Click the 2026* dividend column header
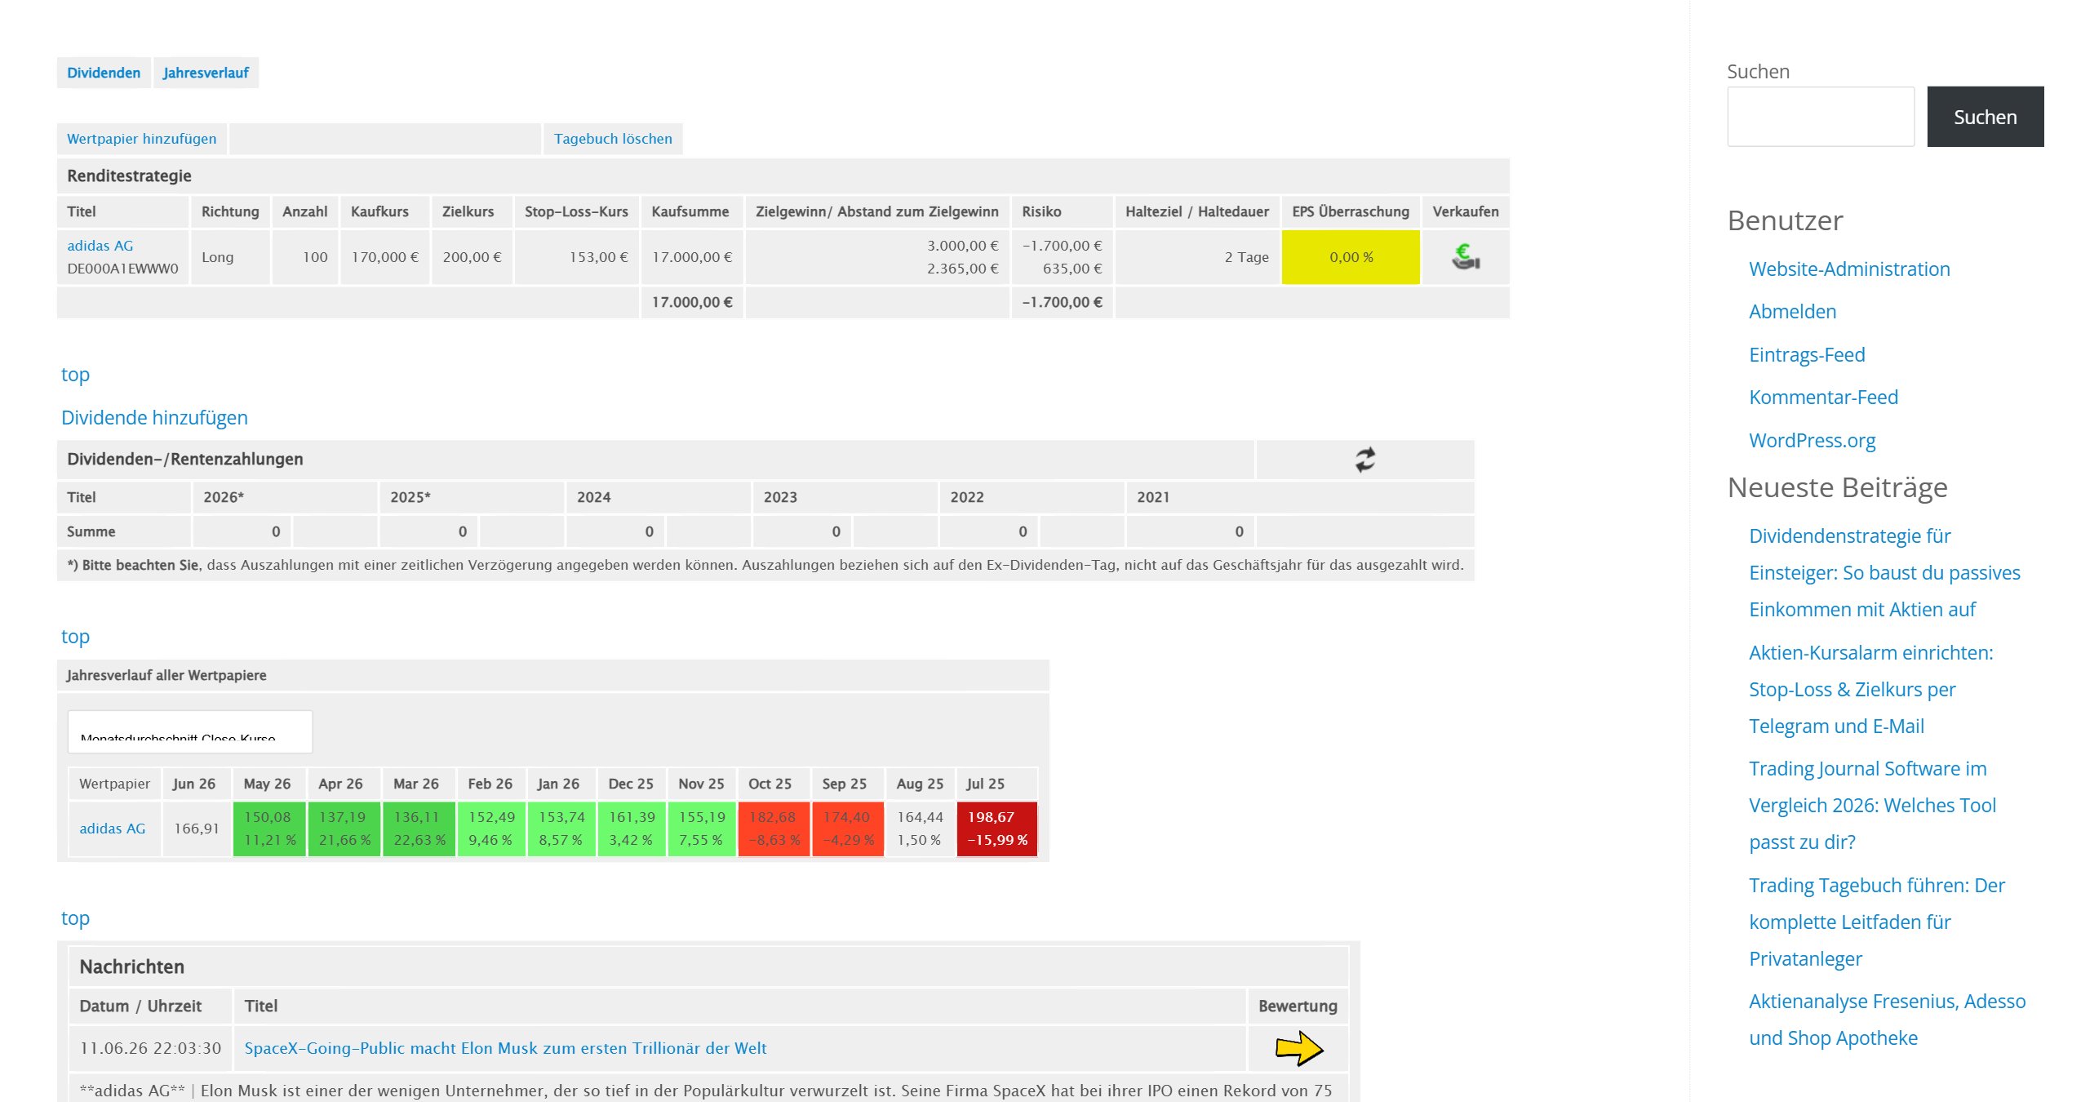 click(285, 497)
